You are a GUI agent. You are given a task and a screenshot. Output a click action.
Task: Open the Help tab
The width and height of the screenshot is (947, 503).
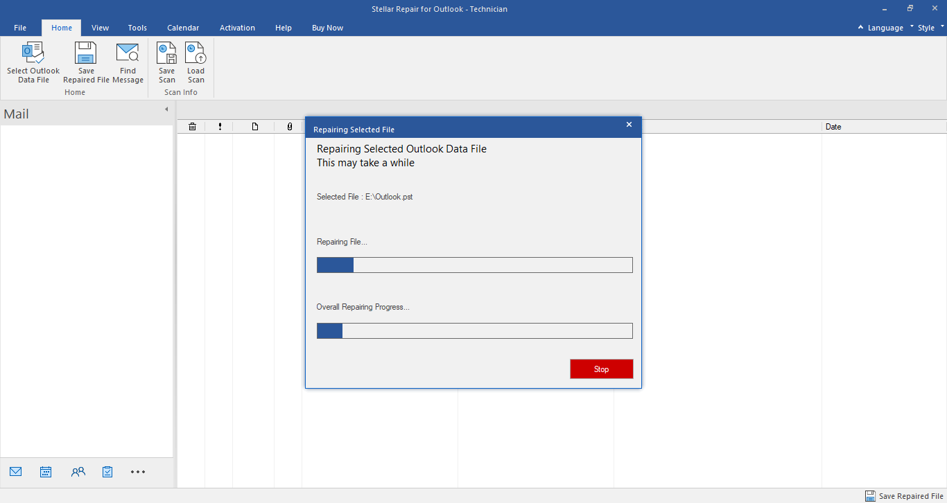coord(284,28)
